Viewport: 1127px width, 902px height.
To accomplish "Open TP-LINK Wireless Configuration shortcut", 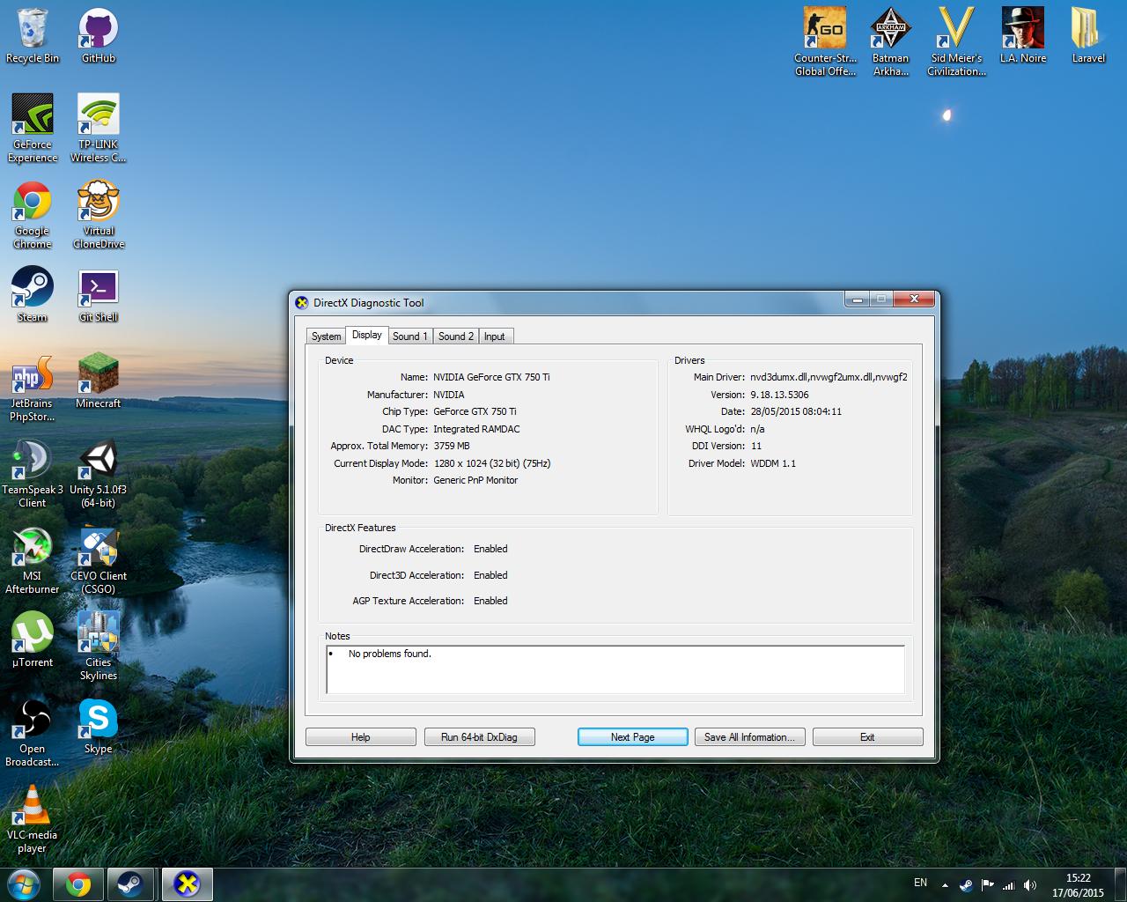I will click(99, 129).
